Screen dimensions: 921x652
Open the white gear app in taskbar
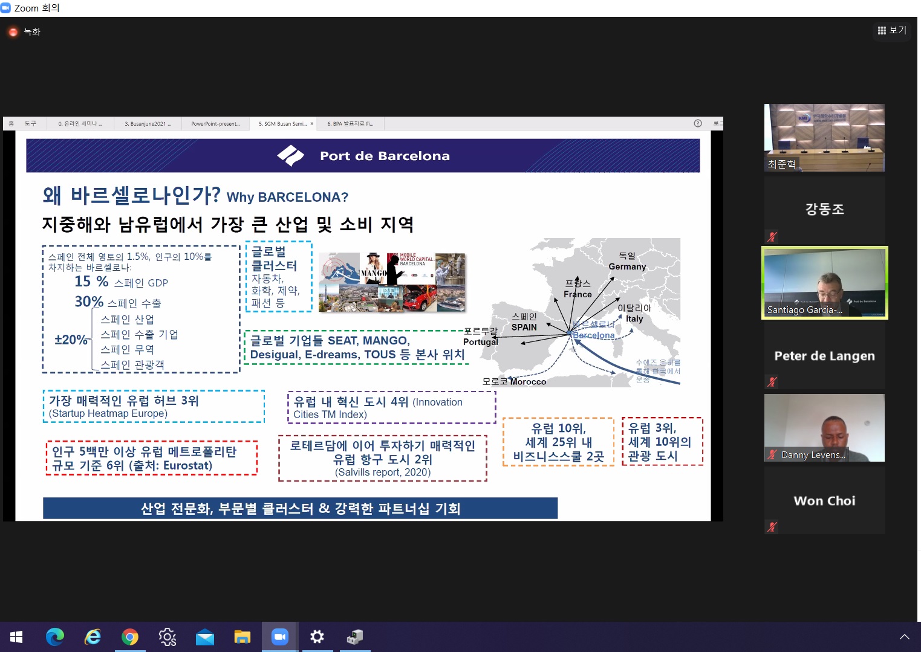tap(317, 637)
